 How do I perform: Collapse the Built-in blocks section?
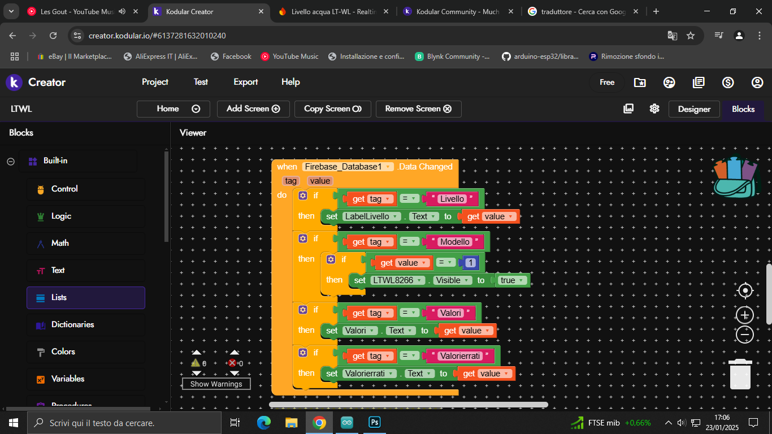pyautogui.click(x=11, y=162)
